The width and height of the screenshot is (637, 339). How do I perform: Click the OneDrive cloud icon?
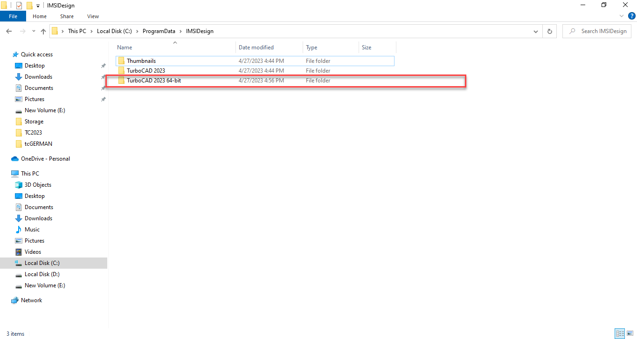15,159
